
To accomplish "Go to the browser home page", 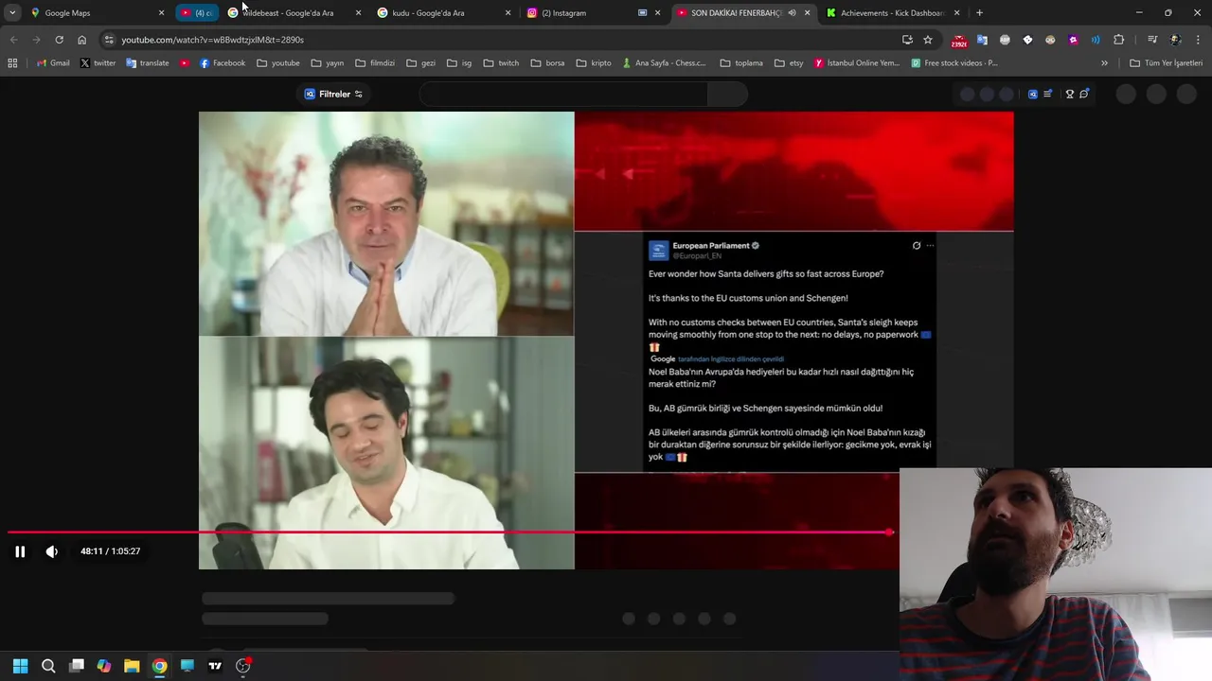I will pos(81,40).
